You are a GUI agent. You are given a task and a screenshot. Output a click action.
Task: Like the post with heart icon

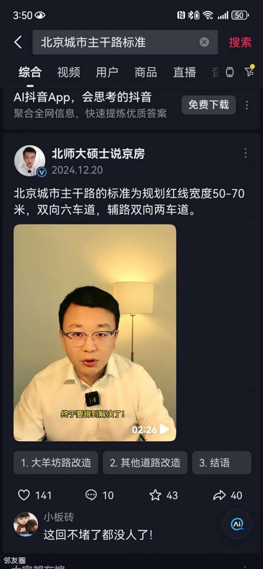pyautogui.click(x=24, y=495)
